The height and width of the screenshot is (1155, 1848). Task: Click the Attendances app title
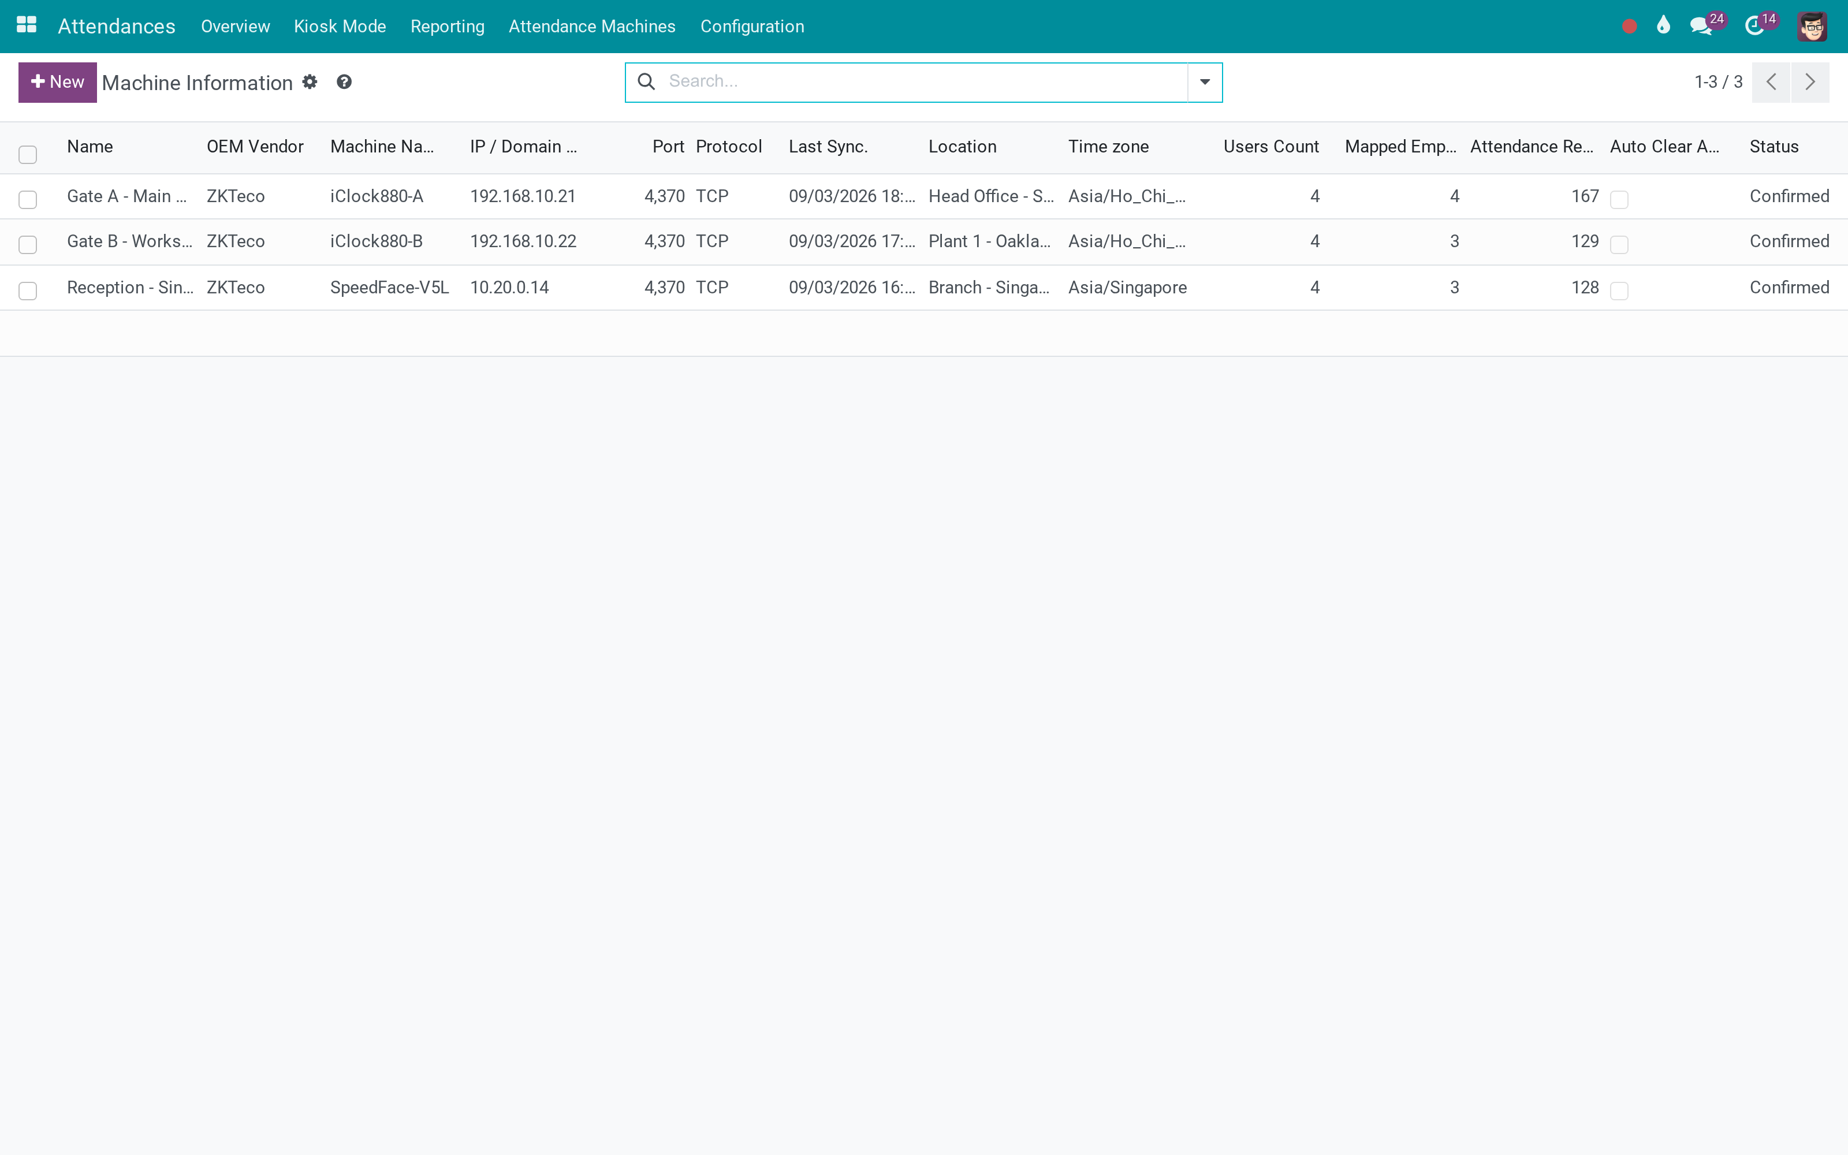[116, 27]
